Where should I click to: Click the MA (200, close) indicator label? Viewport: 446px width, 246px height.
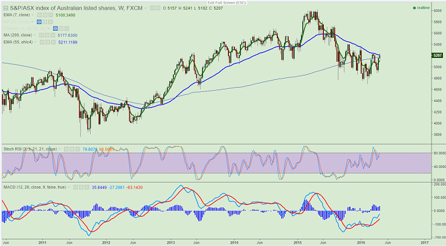click(x=18, y=35)
